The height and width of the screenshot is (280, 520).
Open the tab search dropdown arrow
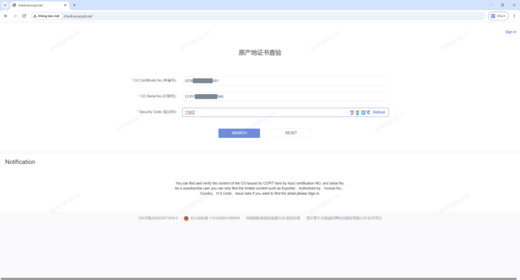(x=5, y=5)
